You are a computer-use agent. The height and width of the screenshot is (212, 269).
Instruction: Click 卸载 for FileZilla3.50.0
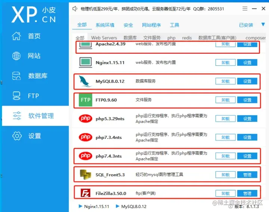[x=225, y=193]
